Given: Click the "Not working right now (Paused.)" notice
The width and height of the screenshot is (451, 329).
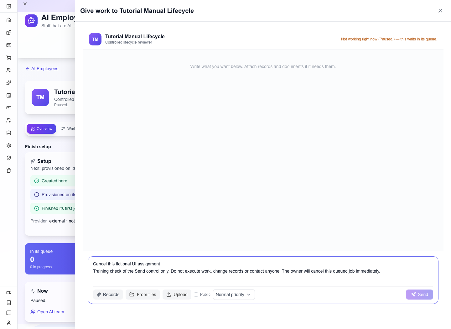Looking at the screenshot, I should (389, 39).
